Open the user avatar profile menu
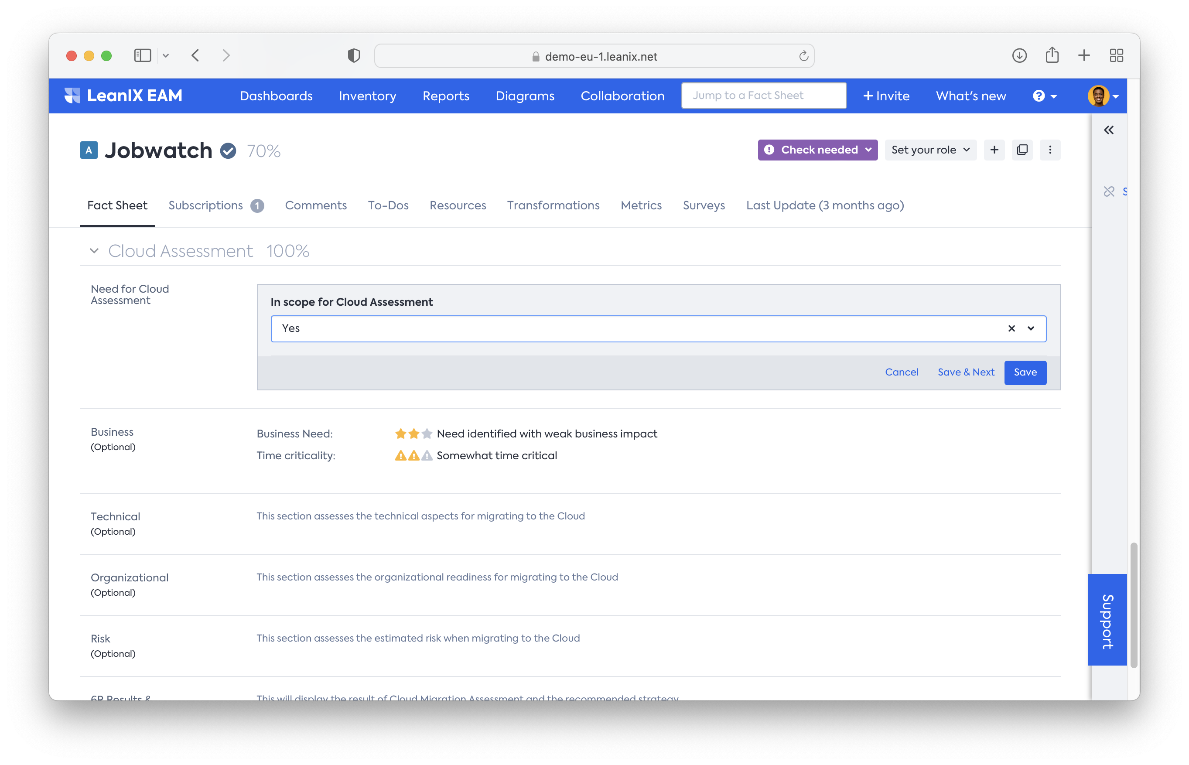This screenshot has height=765, width=1189. tap(1099, 96)
